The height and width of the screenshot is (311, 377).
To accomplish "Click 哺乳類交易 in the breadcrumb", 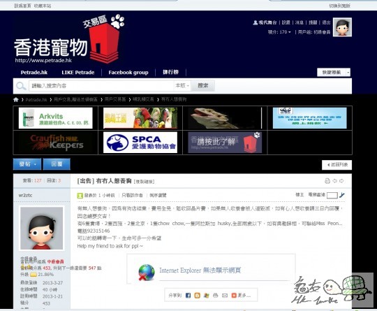I will click(x=143, y=99).
